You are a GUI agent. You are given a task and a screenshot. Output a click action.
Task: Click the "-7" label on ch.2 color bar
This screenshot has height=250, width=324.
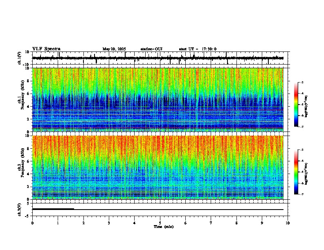301,194
